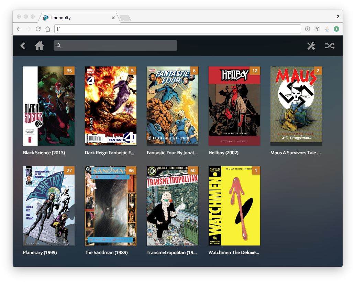
Task: Open the Planetary cover thumbnail
Action: [x=49, y=206]
